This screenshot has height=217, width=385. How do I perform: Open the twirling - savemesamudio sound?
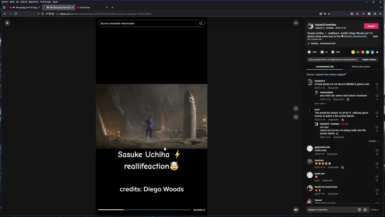323,43
